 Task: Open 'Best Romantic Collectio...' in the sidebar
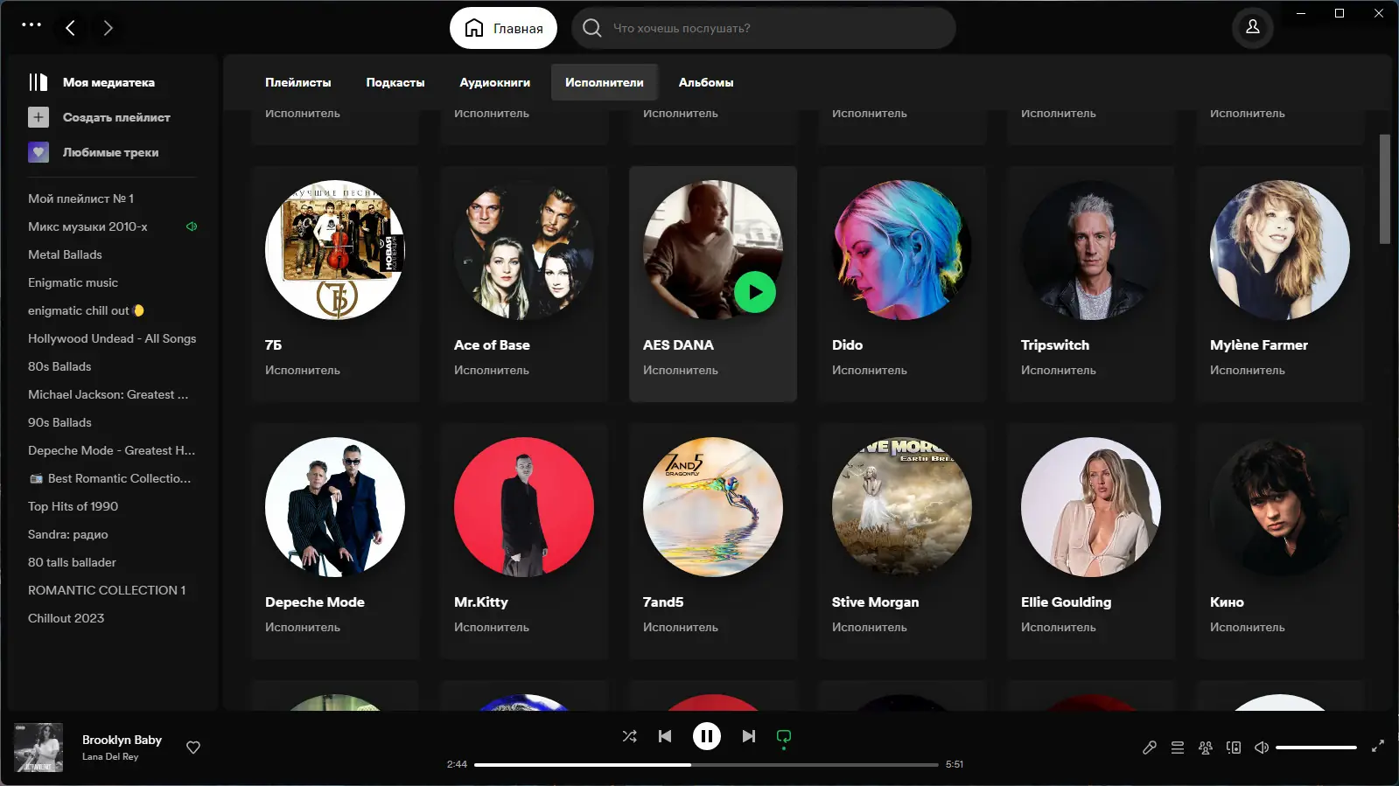tap(109, 478)
